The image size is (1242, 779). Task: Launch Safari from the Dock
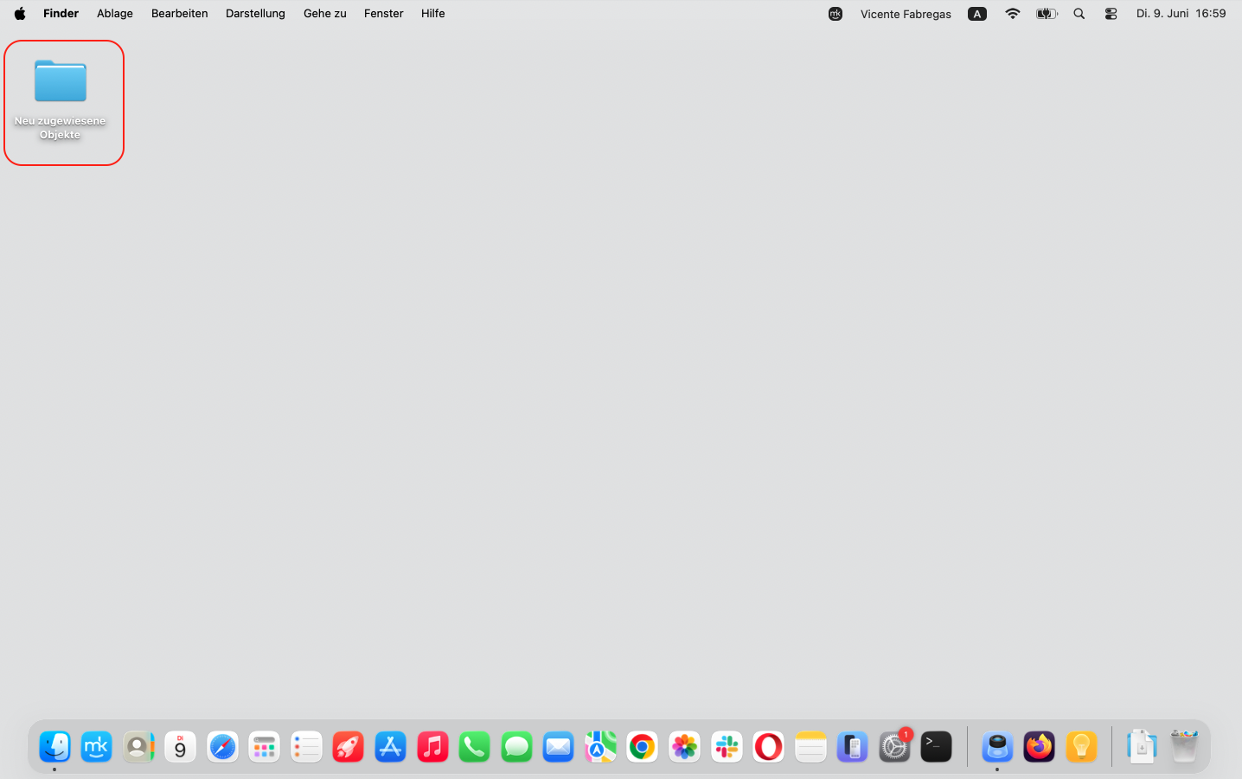pos(222,746)
